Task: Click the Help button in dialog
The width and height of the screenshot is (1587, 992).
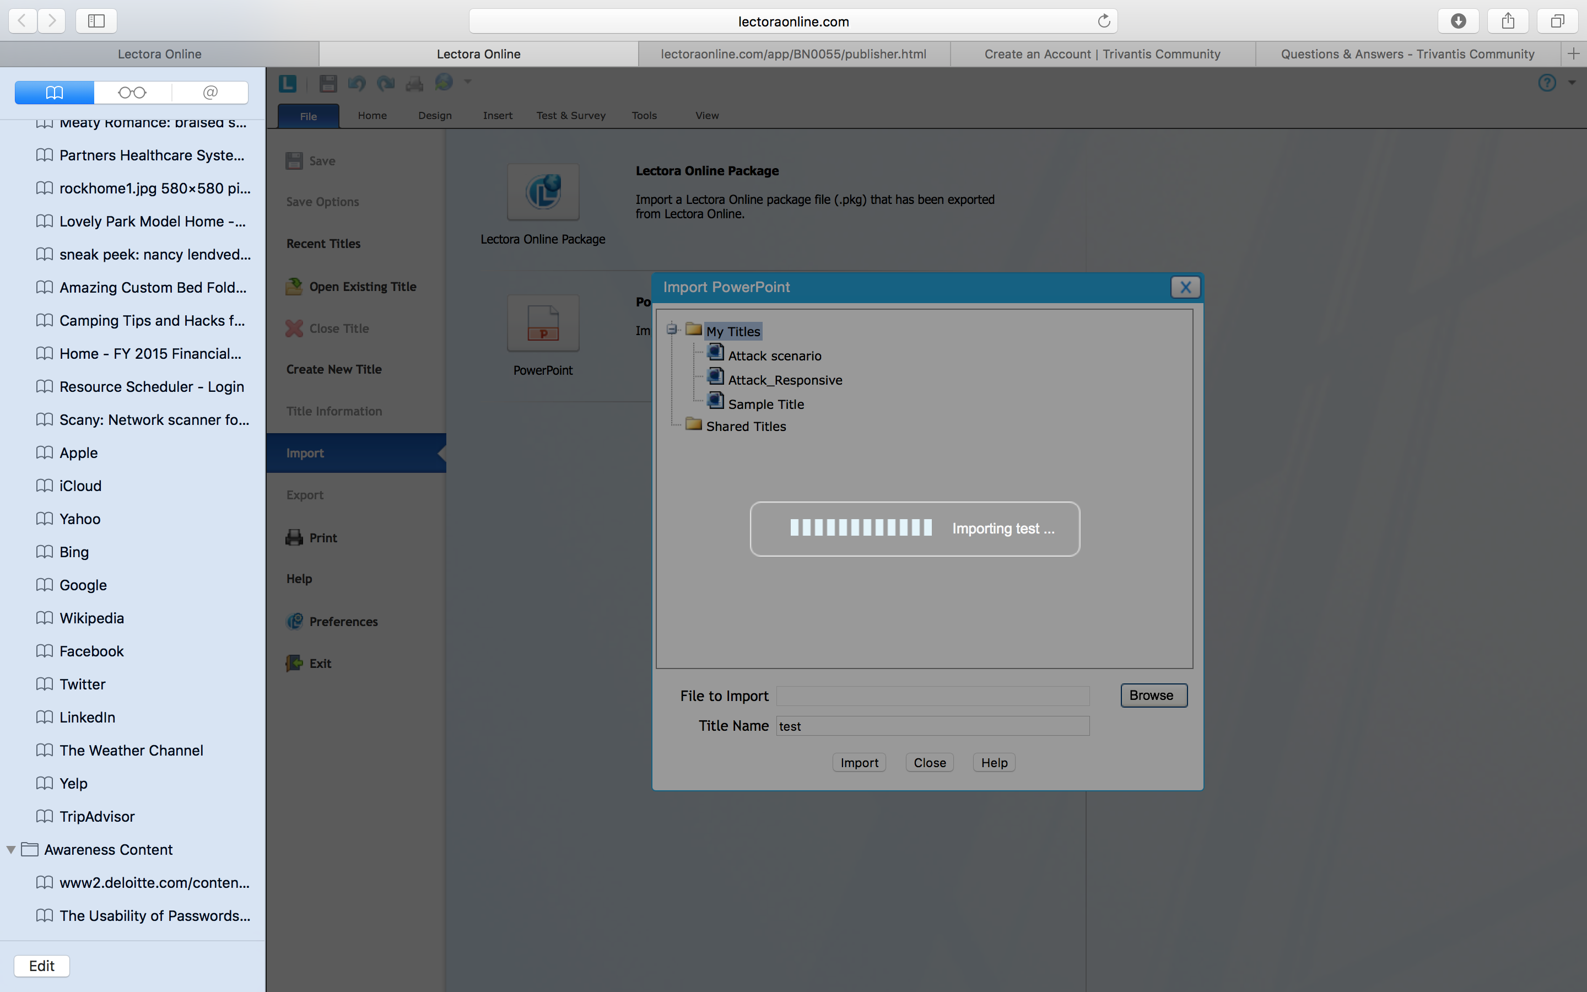Action: coord(994,762)
